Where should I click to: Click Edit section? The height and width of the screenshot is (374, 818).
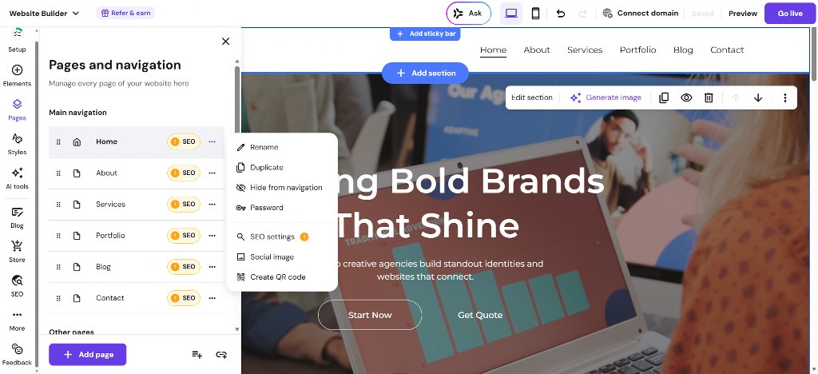click(531, 97)
